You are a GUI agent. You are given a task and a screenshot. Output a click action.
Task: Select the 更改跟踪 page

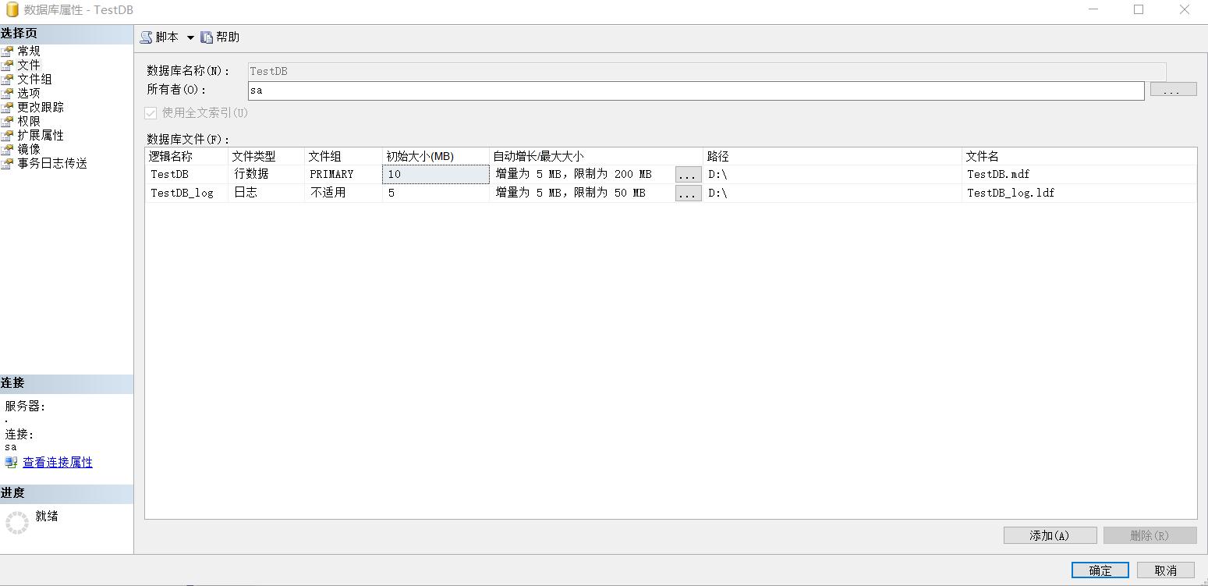coord(41,107)
